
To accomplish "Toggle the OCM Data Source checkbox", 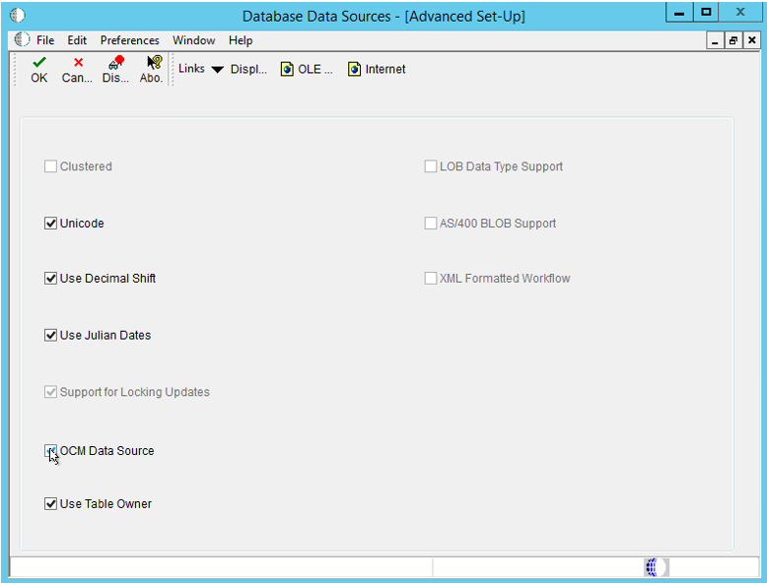I will pyautogui.click(x=50, y=451).
